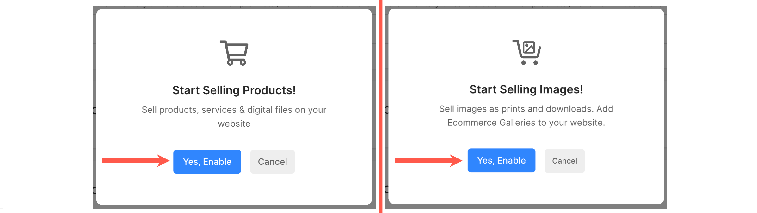757x213 pixels.
Task: Click the shopping cart icon in Products dialog
Action: pos(234,53)
